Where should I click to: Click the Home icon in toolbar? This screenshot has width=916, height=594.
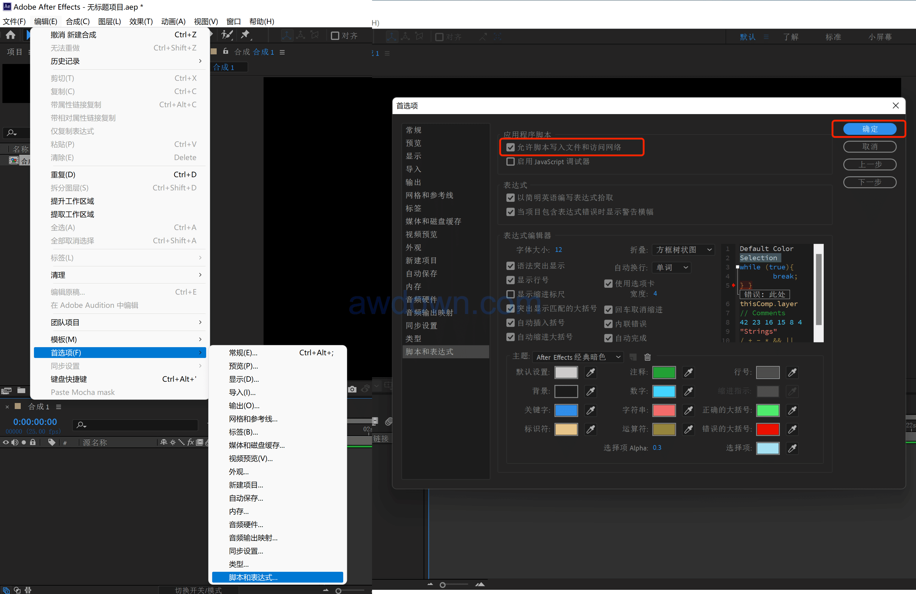coord(11,35)
